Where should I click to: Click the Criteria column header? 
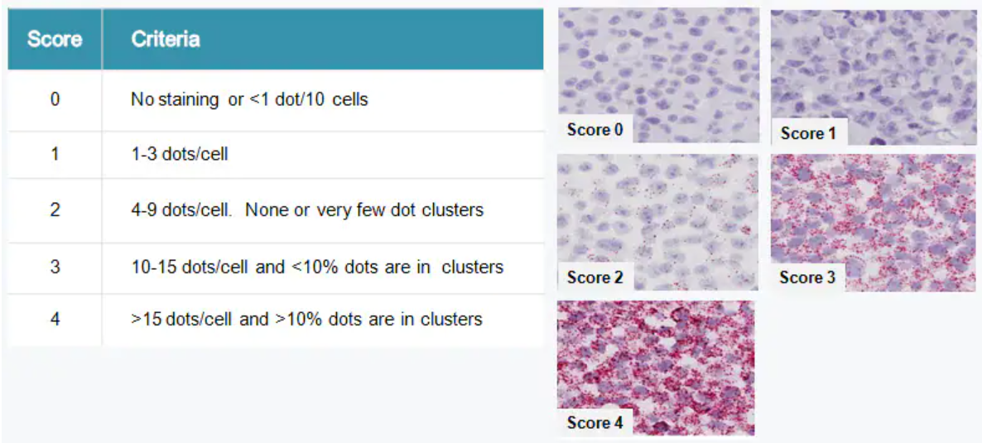166,39
